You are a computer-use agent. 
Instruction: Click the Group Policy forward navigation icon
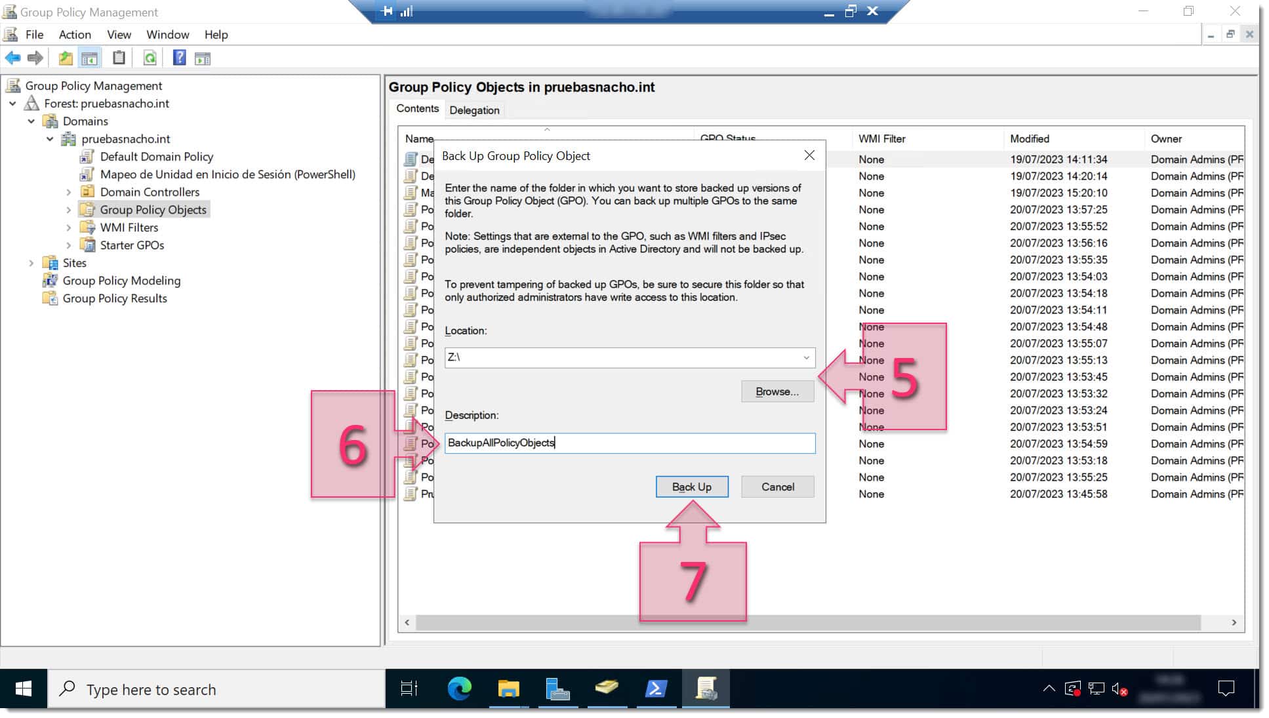coord(35,58)
